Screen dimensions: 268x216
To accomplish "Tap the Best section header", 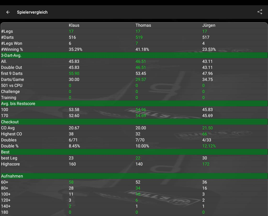I will [5, 152].
